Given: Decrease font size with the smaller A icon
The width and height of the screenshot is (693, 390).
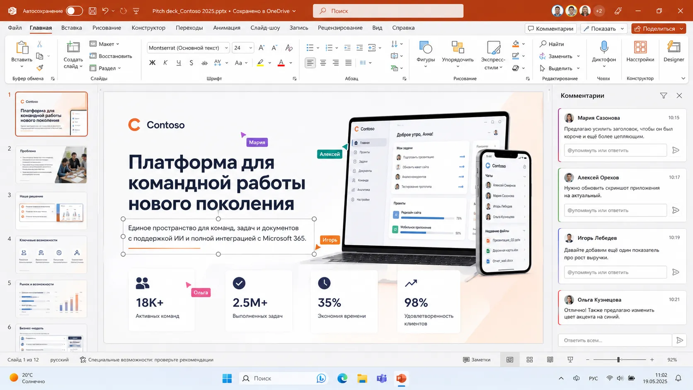Looking at the screenshot, I should [x=274, y=48].
